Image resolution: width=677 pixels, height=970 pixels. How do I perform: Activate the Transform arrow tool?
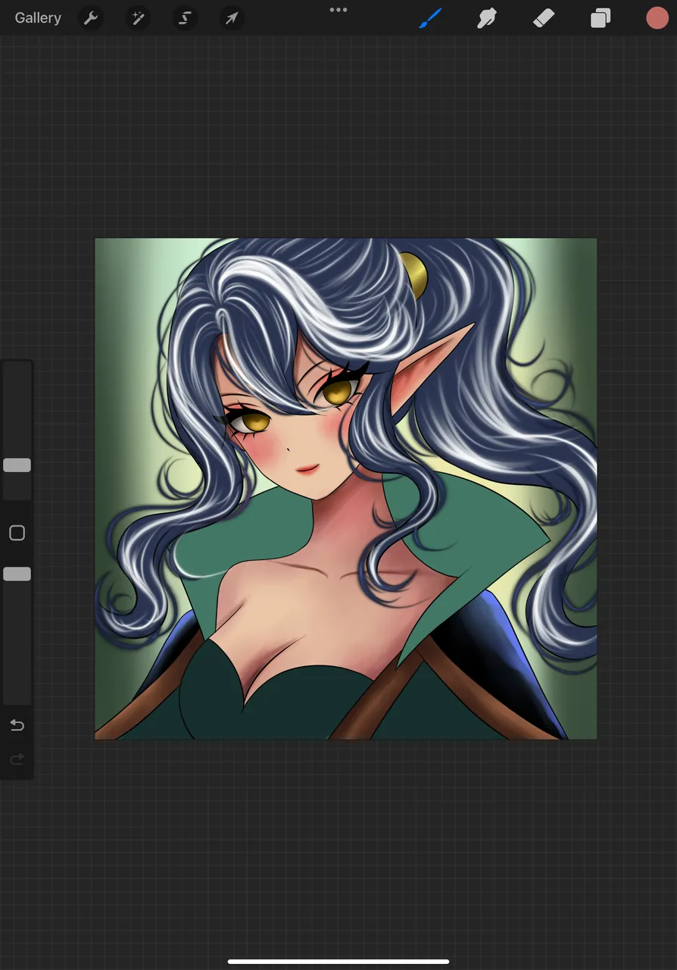232,18
